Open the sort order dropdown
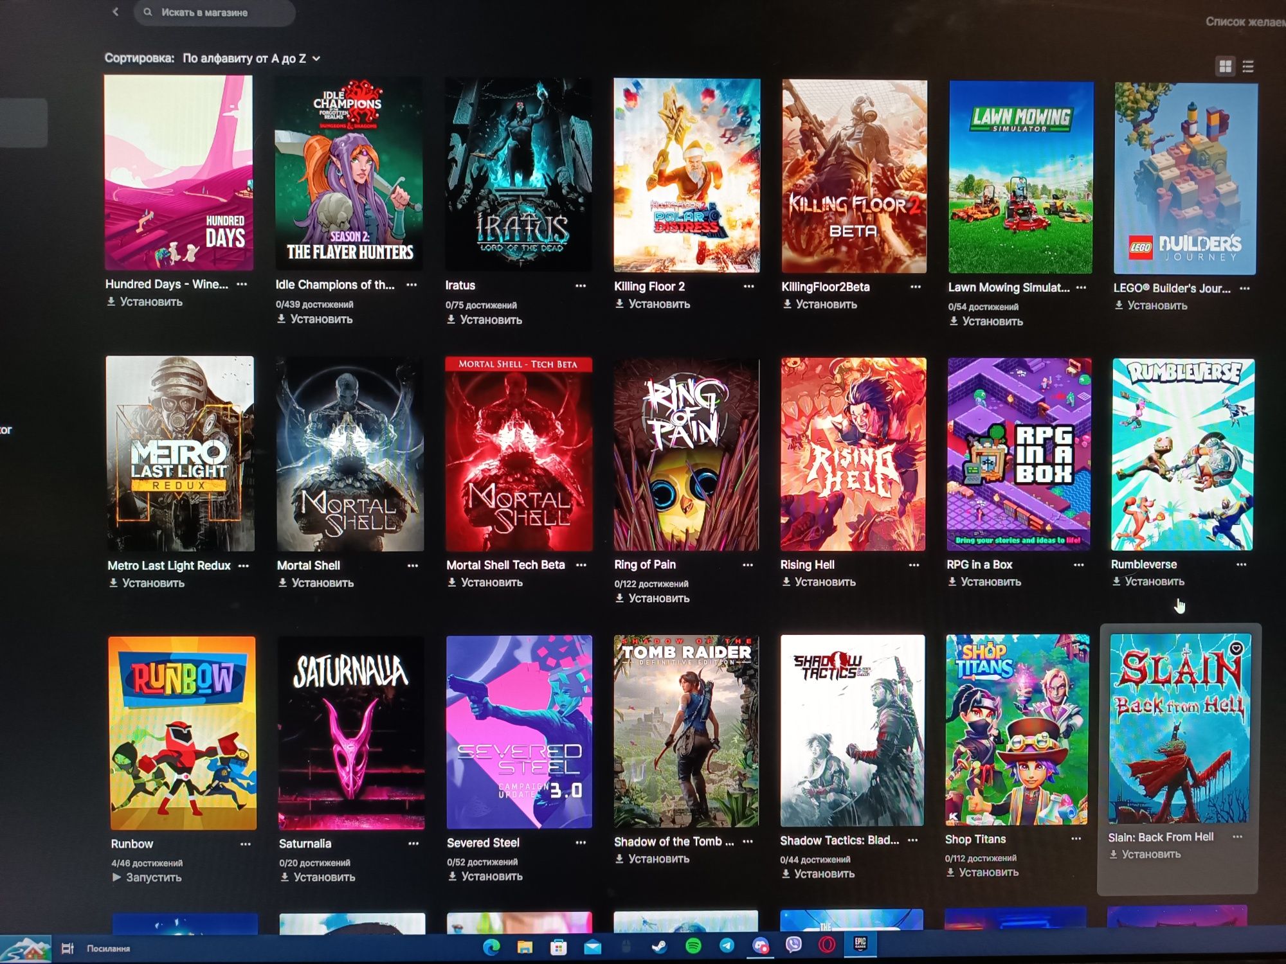This screenshot has height=964, width=1286. [251, 58]
